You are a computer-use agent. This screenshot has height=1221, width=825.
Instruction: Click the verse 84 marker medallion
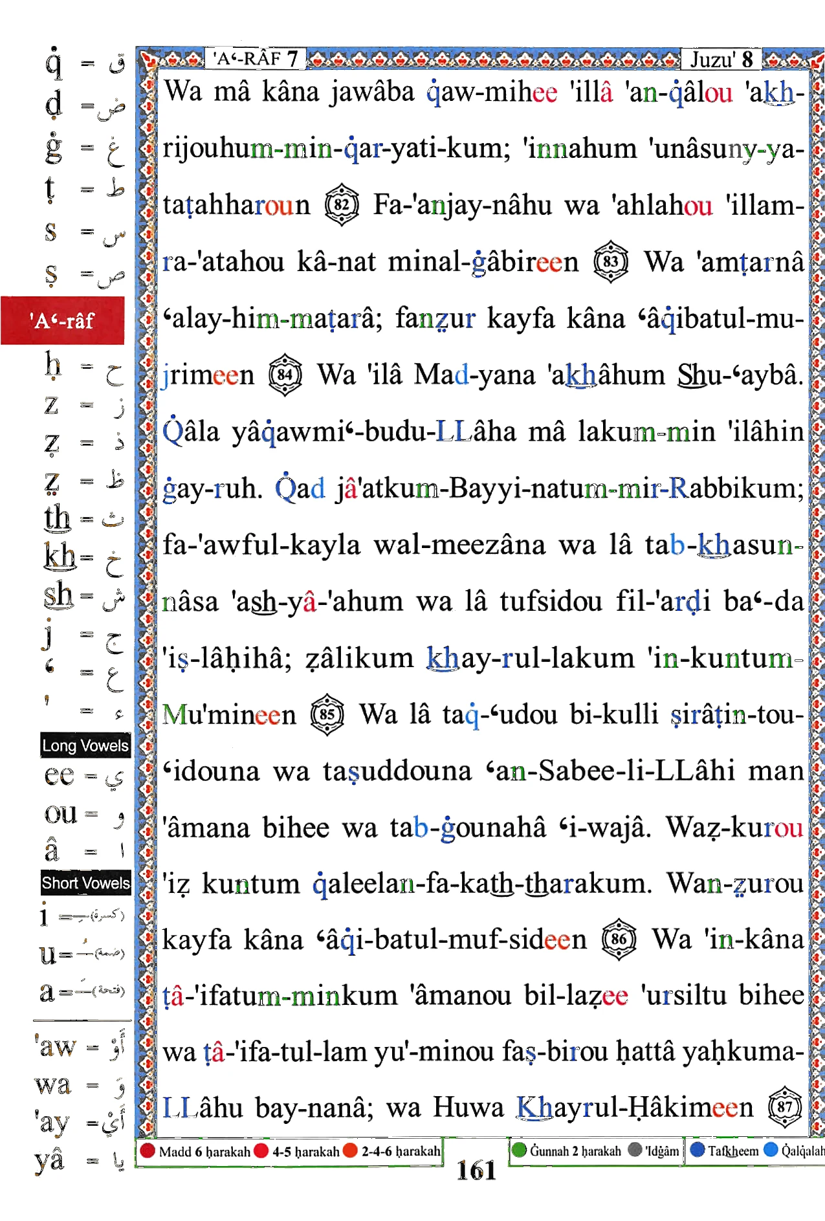point(285,375)
